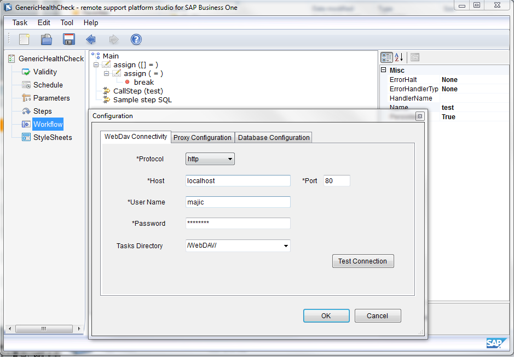Close the Configuration dialog with X

420,116
